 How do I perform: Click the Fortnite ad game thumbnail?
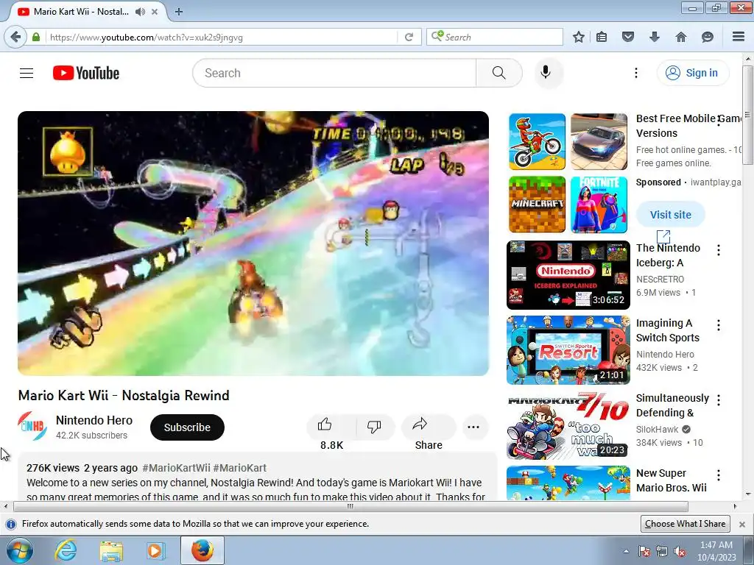click(599, 205)
